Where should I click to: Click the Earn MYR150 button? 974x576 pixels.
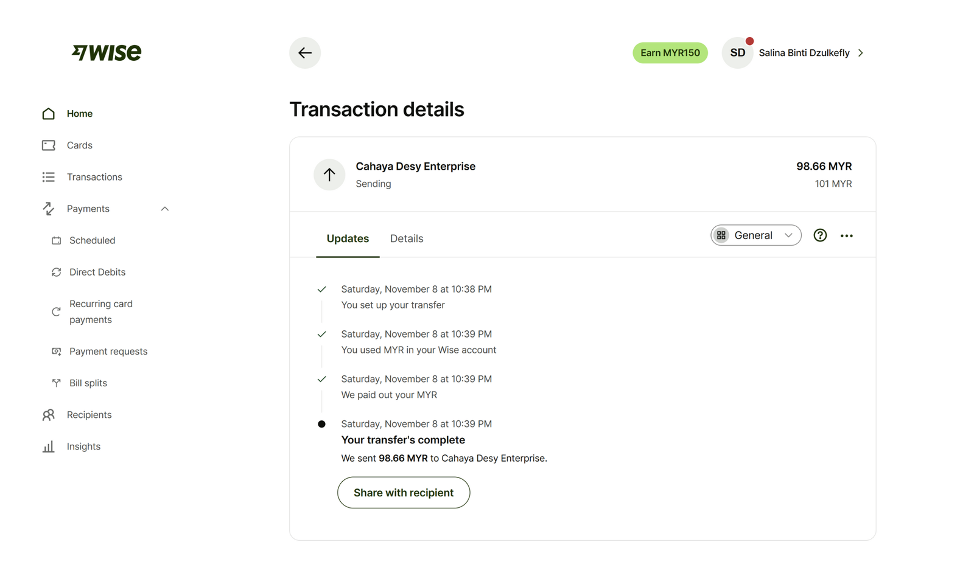click(670, 53)
